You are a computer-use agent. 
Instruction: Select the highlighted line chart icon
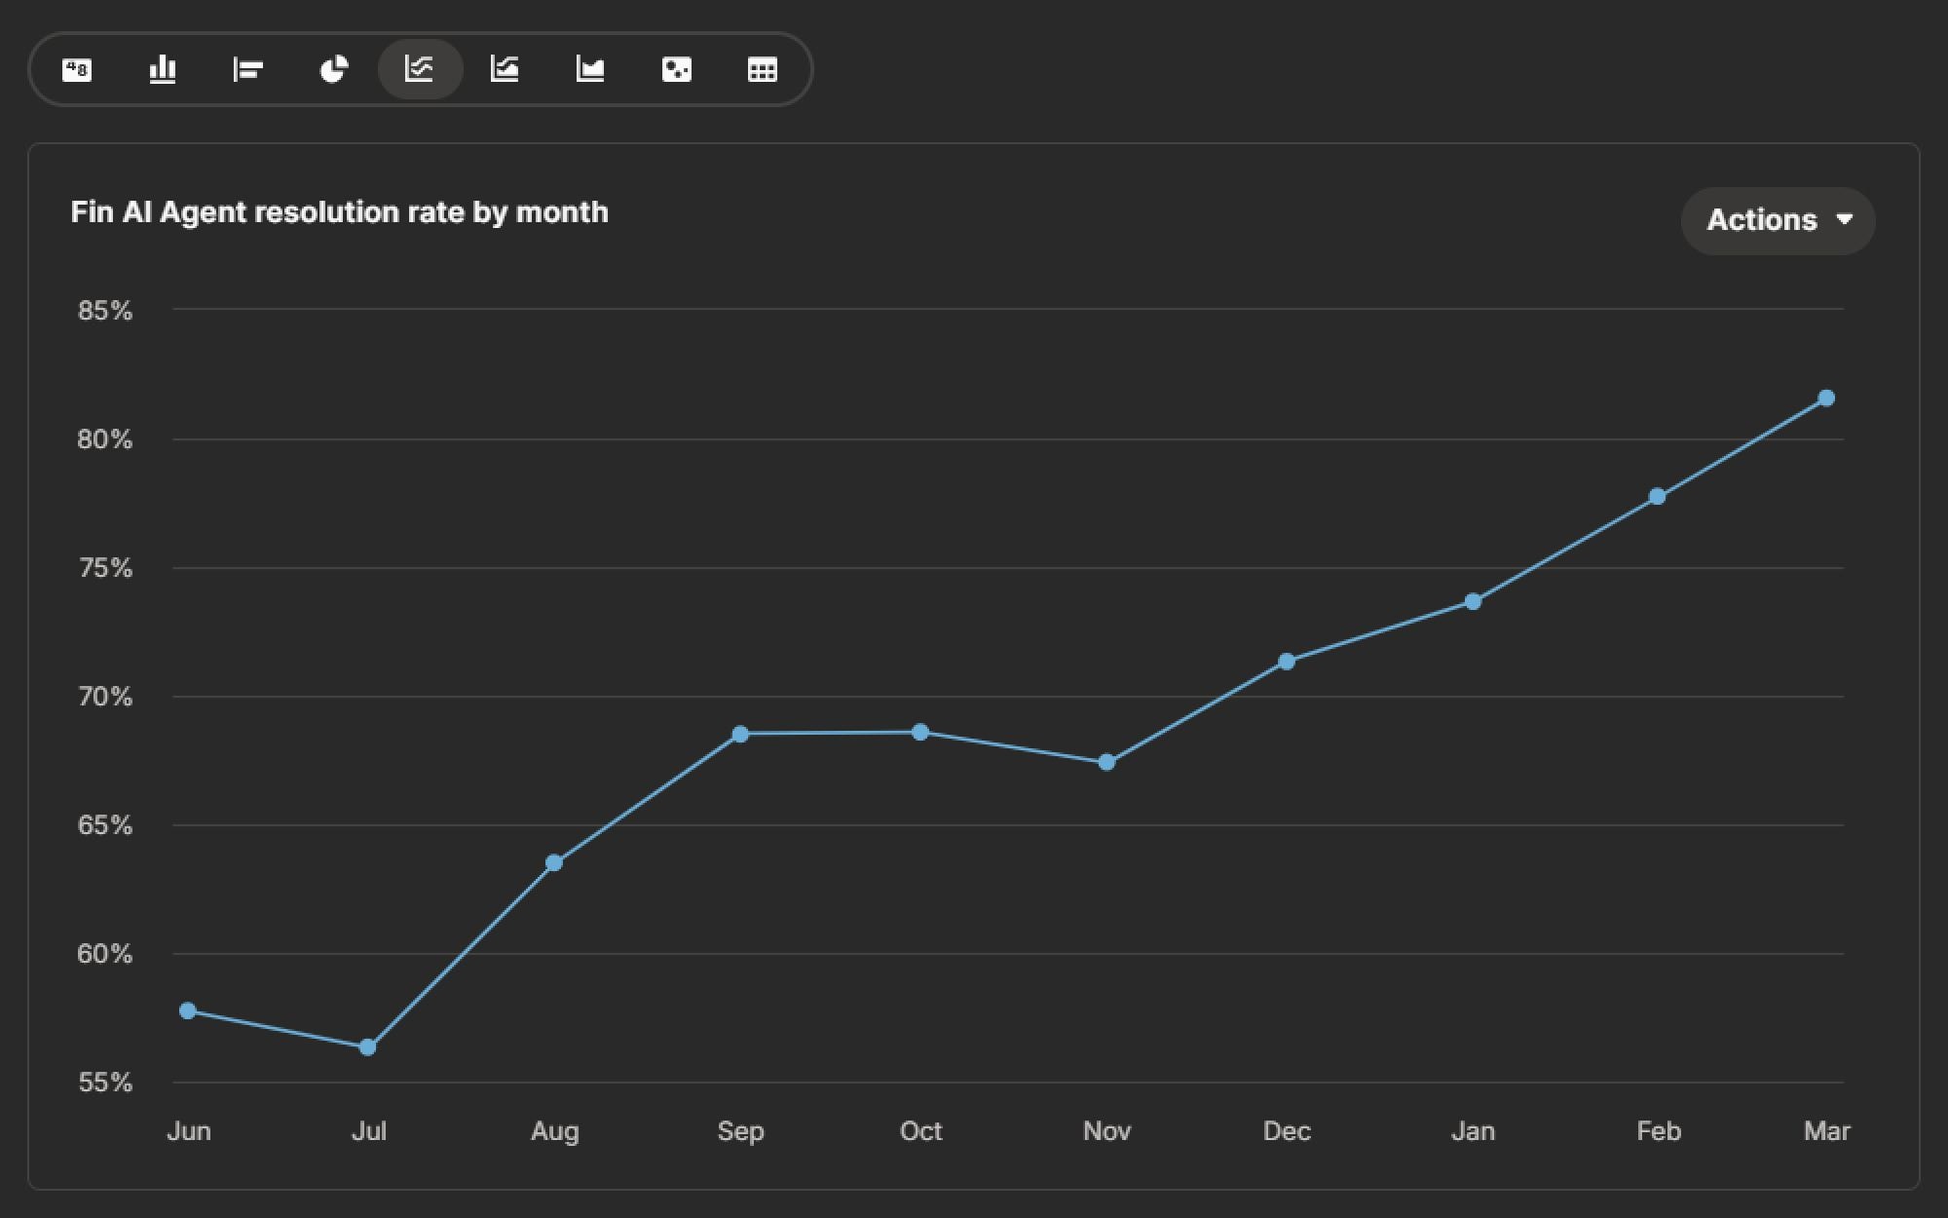tap(420, 69)
